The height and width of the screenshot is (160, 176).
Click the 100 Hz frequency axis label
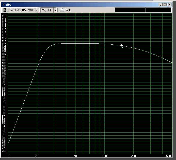tap(104, 156)
